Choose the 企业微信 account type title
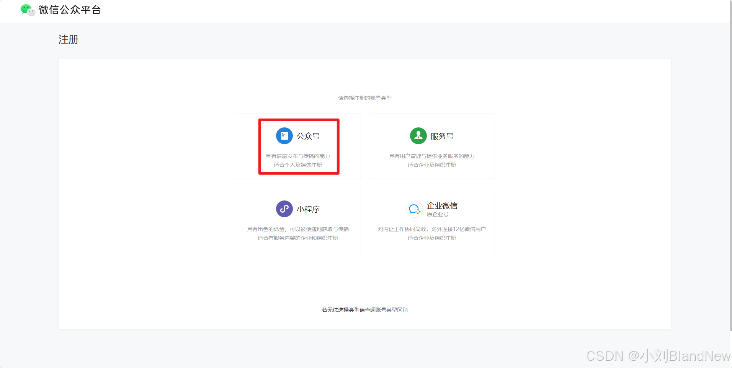This screenshot has height=368, width=732. [x=442, y=206]
